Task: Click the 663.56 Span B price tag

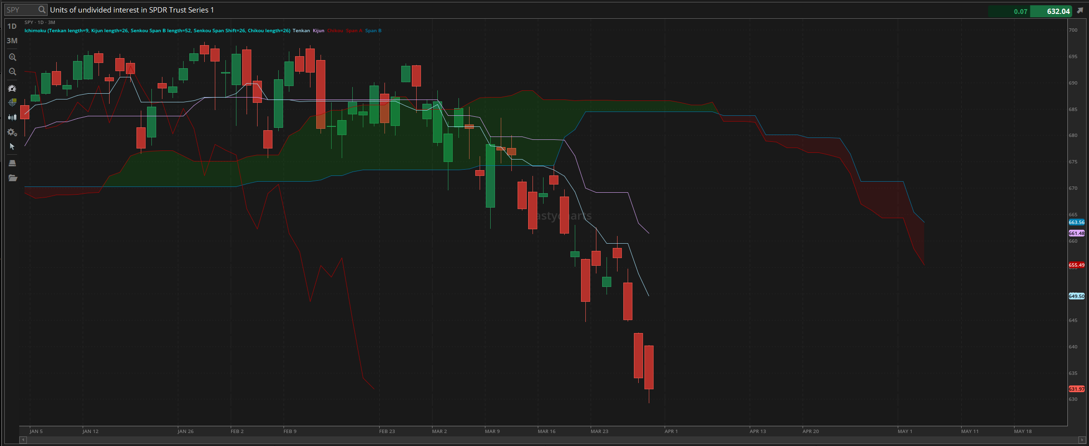Action: (1077, 223)
